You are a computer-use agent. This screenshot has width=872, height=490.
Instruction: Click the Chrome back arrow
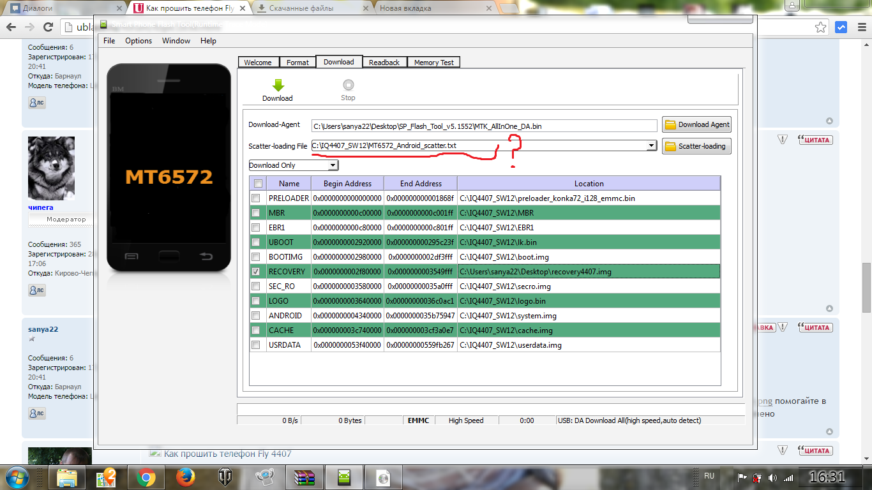point(11,27)
